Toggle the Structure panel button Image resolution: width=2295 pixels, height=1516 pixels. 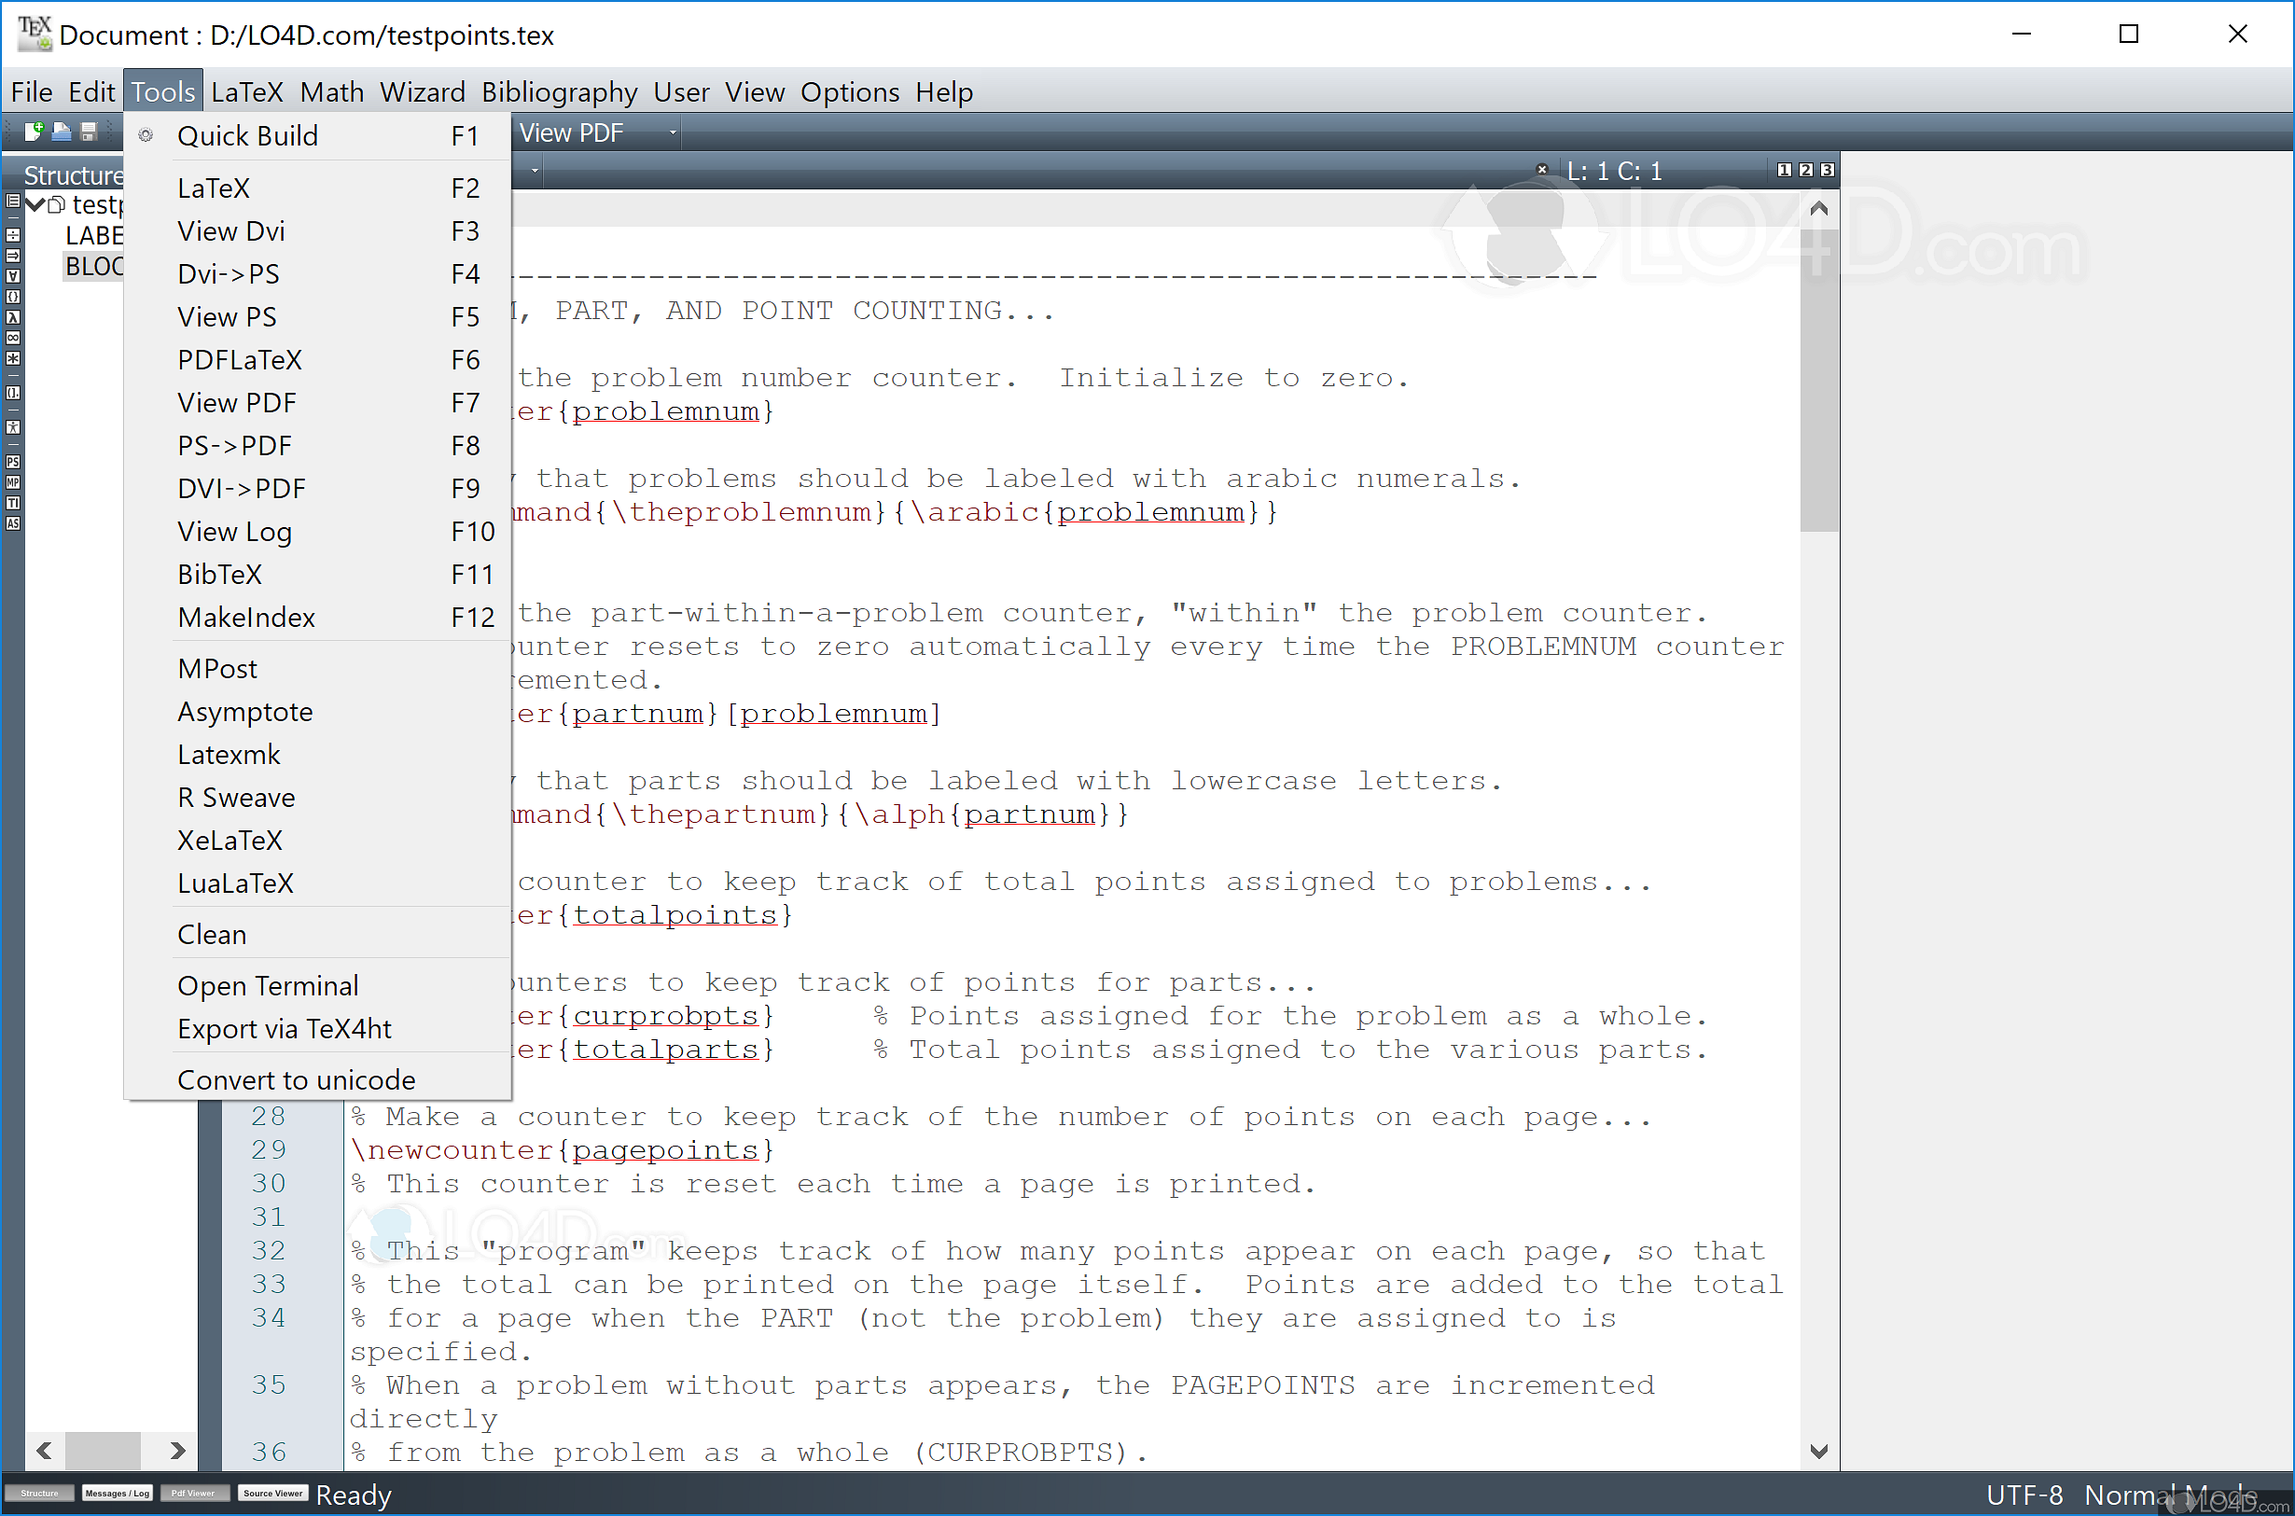coord(38,1494)
